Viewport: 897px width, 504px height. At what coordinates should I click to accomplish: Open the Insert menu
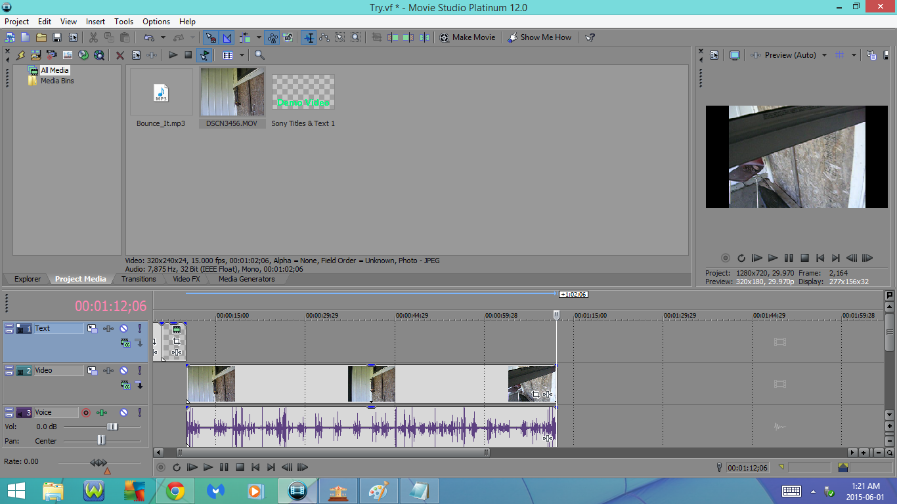pyautogui.click(x=95, y=22)
